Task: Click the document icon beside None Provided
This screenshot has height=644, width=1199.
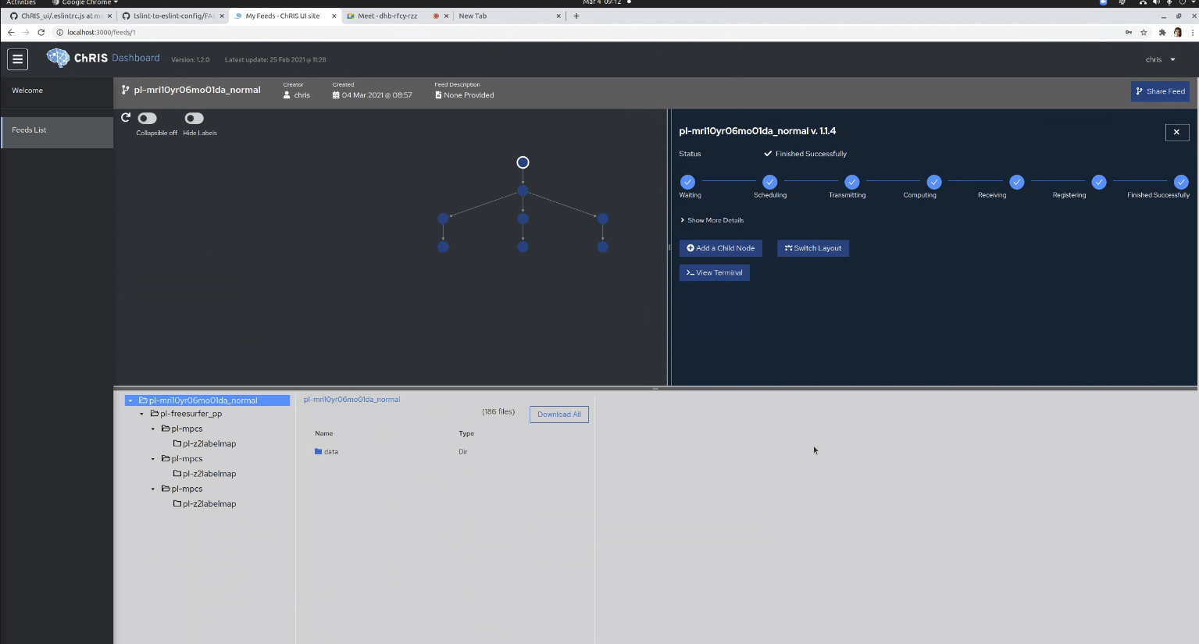Action: click(438, 95)
